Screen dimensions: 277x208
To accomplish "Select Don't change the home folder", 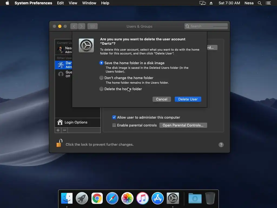I will pos(101,78).
